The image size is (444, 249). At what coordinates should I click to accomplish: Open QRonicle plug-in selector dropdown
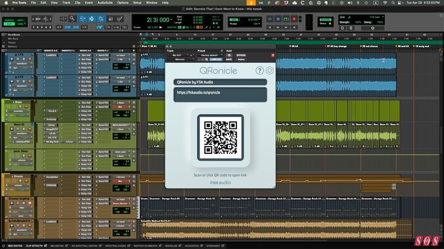(181, 60)
